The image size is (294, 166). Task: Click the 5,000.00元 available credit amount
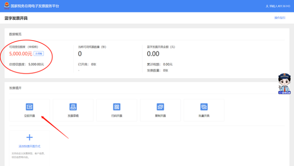point(21,54)
